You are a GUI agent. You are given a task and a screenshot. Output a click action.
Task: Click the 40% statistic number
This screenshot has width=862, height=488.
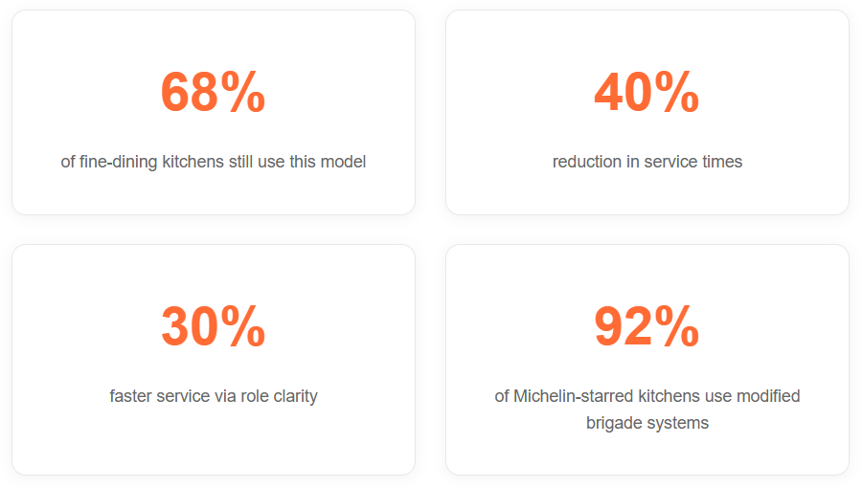coord(647,92)
